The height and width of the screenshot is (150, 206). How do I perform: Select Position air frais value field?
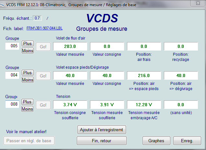[x=144, y=46]
